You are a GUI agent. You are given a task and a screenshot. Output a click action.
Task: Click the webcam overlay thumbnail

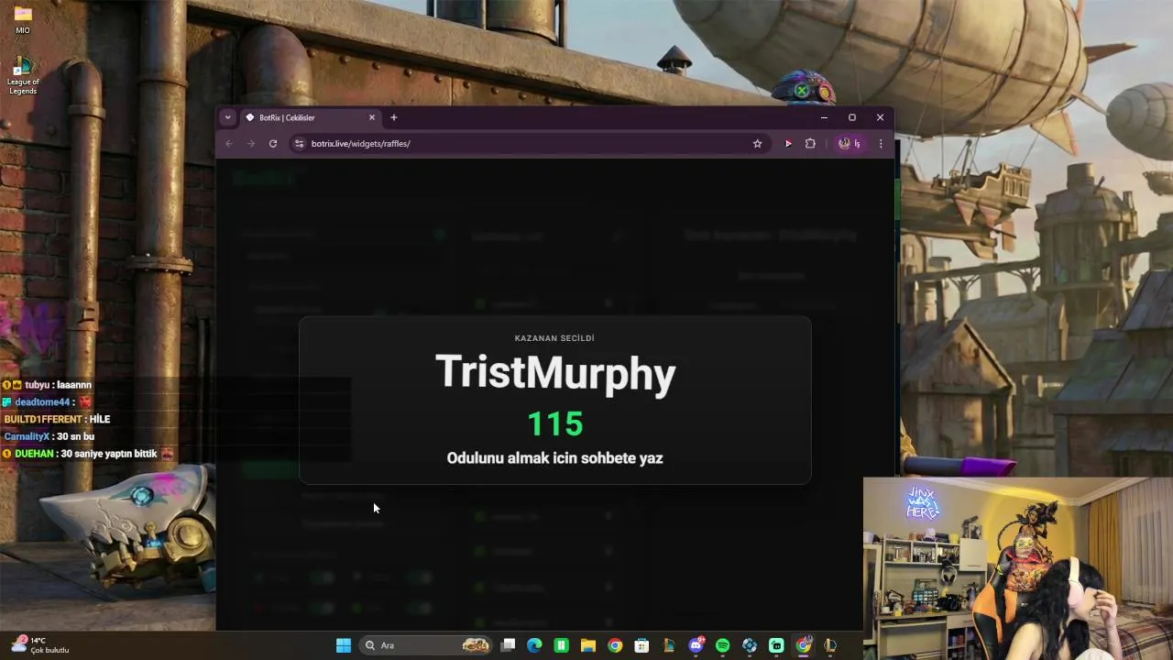1018,568
